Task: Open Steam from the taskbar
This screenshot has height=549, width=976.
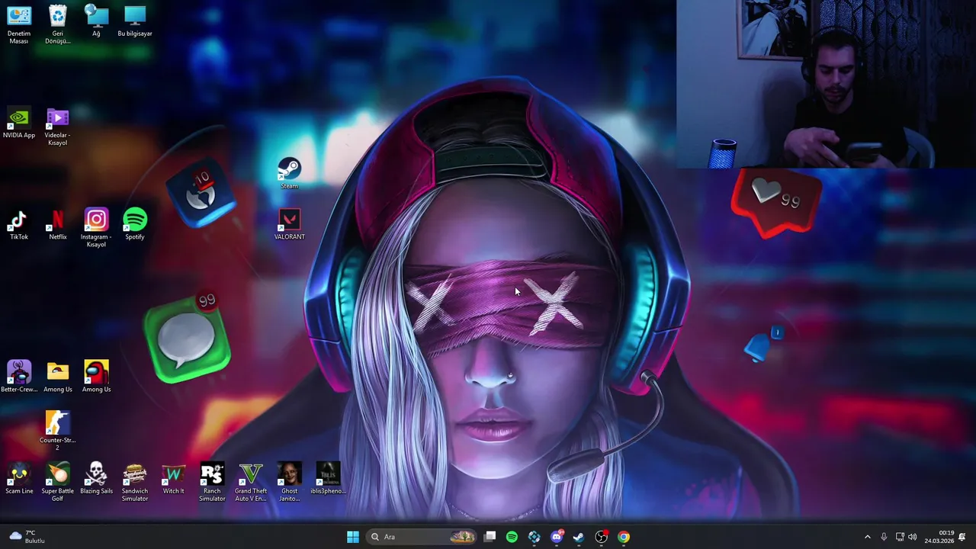Action: (x=579, y=537)
